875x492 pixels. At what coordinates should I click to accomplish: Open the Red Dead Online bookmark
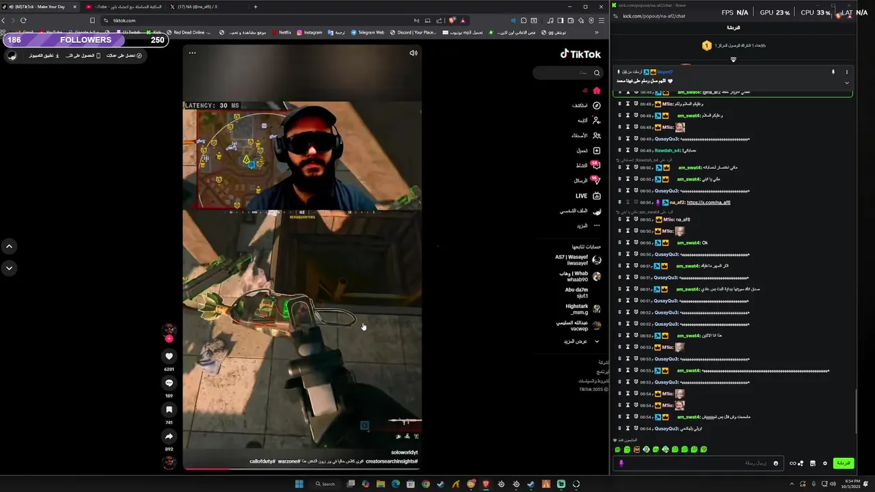(189, 32)
